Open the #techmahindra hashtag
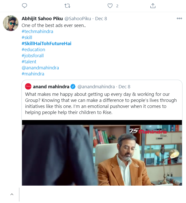This screenshot has height=203, width=186. 37,32
